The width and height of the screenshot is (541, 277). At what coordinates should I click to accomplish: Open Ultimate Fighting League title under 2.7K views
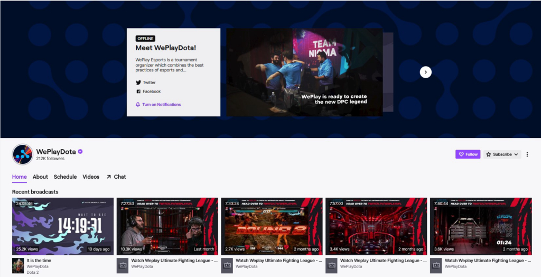pos(279,261)
